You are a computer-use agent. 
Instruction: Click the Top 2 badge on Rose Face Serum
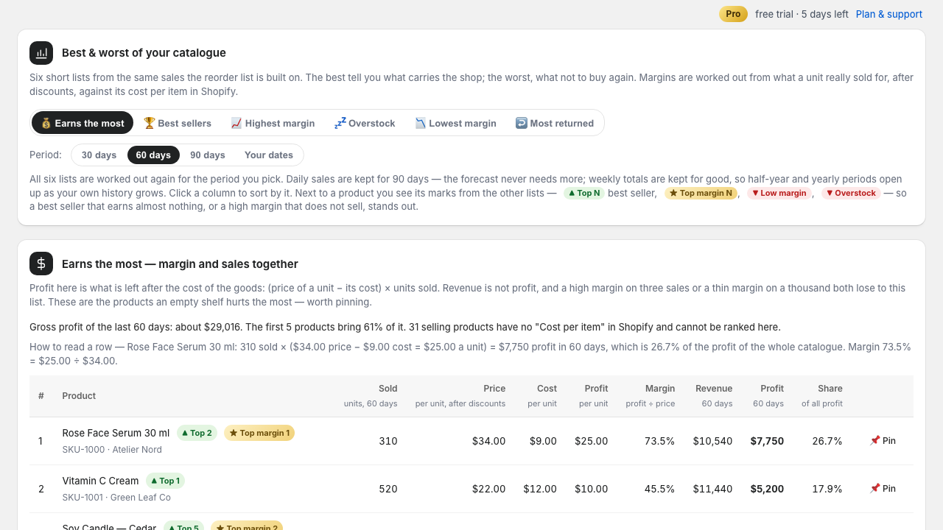pos(197,433)
